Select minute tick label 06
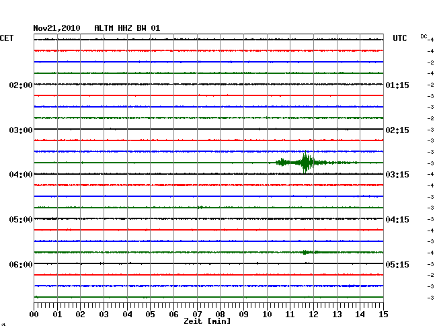The height and width of the screenshot is (332, 437). coord(173,315)
